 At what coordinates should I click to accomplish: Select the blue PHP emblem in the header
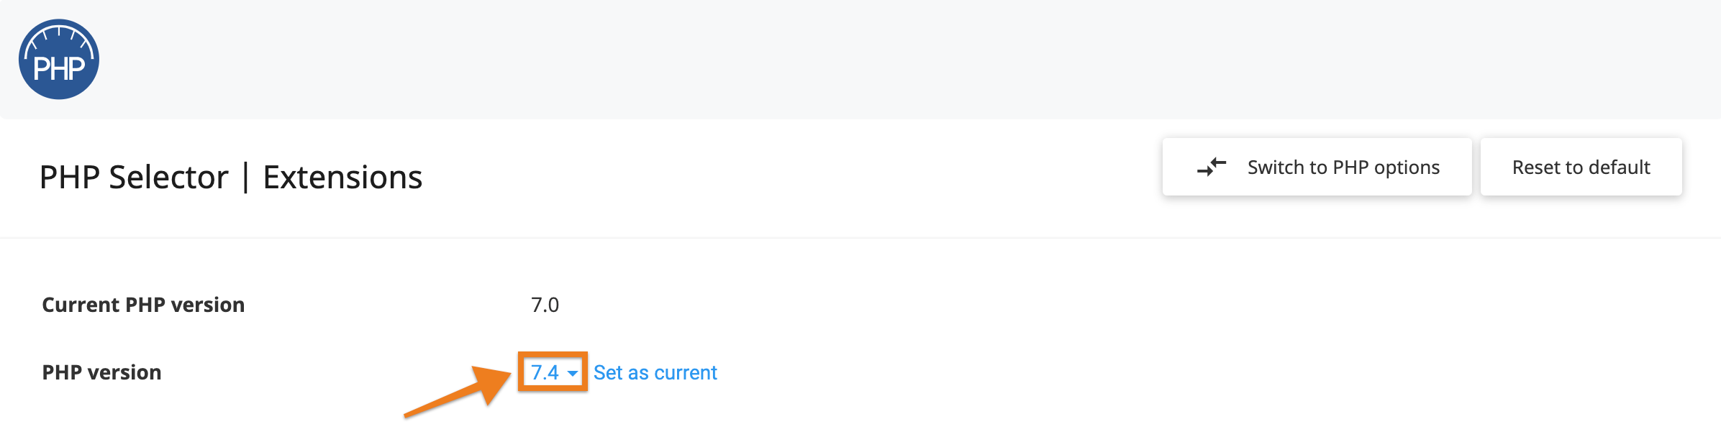(x=59, y=57)
